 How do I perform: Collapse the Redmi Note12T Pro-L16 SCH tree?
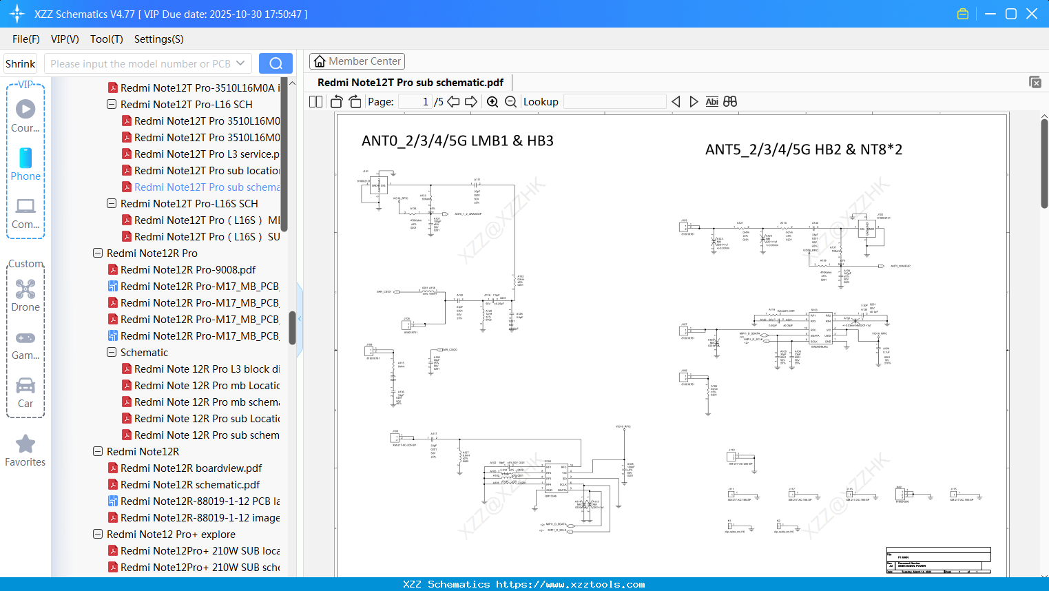(111, 104)
